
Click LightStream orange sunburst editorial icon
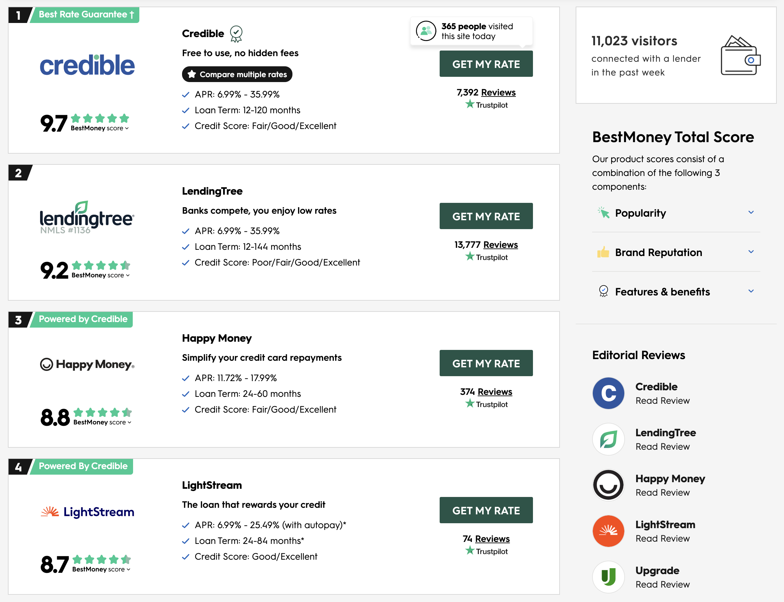608,531
